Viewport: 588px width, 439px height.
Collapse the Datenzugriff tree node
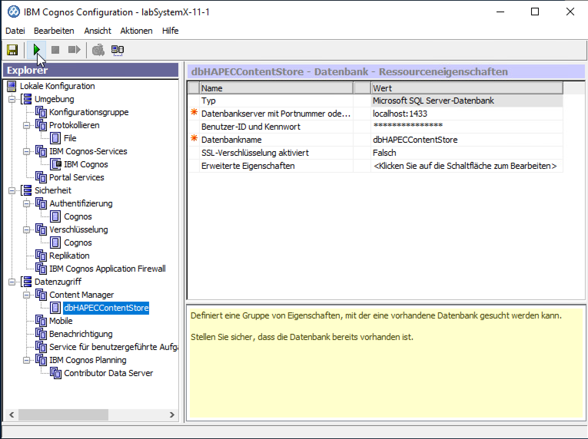coord(12,282)
